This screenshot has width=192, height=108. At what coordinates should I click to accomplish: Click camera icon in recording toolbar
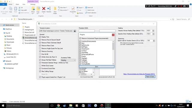pos(184,6)
